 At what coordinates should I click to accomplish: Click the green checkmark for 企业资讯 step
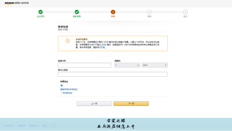click(x=40, y=12)
